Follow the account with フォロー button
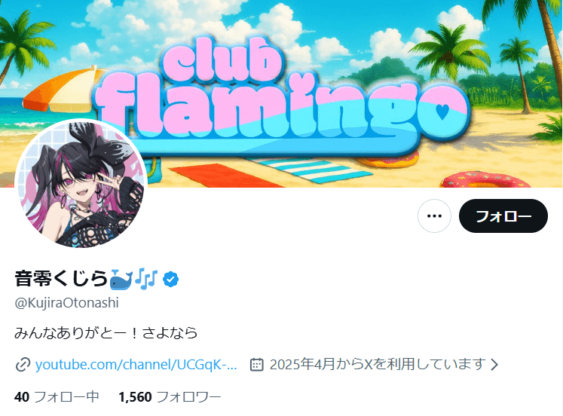 (503, 216)
